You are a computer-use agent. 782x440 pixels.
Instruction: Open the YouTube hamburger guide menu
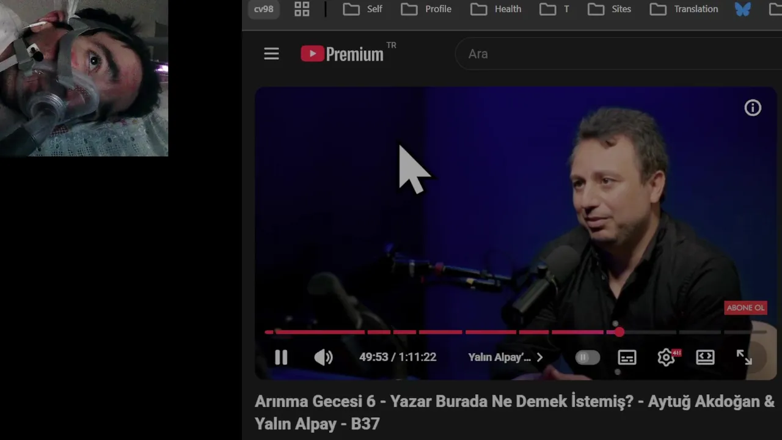[x=271, y=54]
